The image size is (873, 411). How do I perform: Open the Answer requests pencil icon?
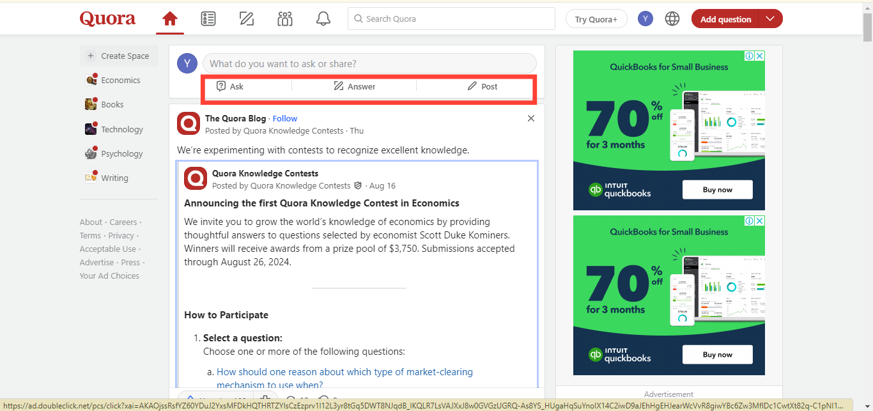(247, 19)
